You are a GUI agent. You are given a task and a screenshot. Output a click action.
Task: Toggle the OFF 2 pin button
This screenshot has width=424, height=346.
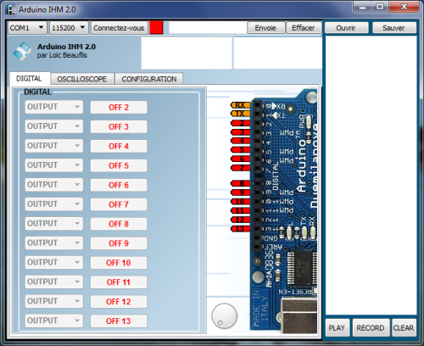119,108
